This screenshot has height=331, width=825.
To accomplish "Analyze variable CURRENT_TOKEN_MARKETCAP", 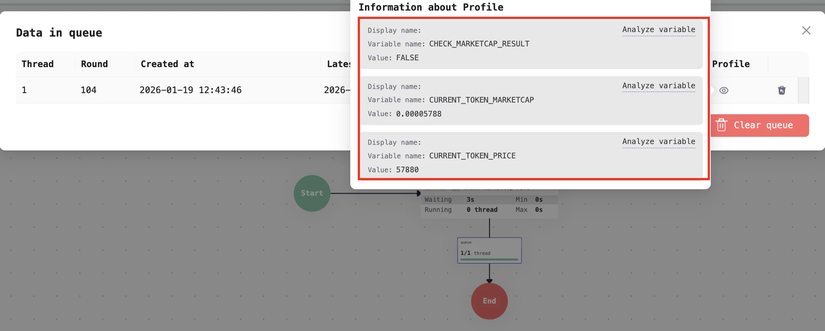I will tap(659, 86).
